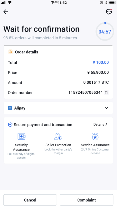The image size is (117, 209).
Task: Tap the back arrow icon
Action: 6,12
